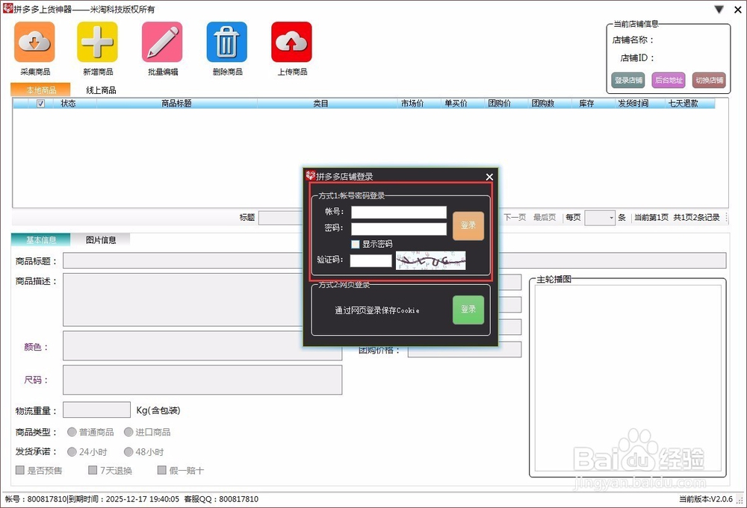The image size is (747, 508).
Task: Click the 类目 column header
Action: [320, 103]
